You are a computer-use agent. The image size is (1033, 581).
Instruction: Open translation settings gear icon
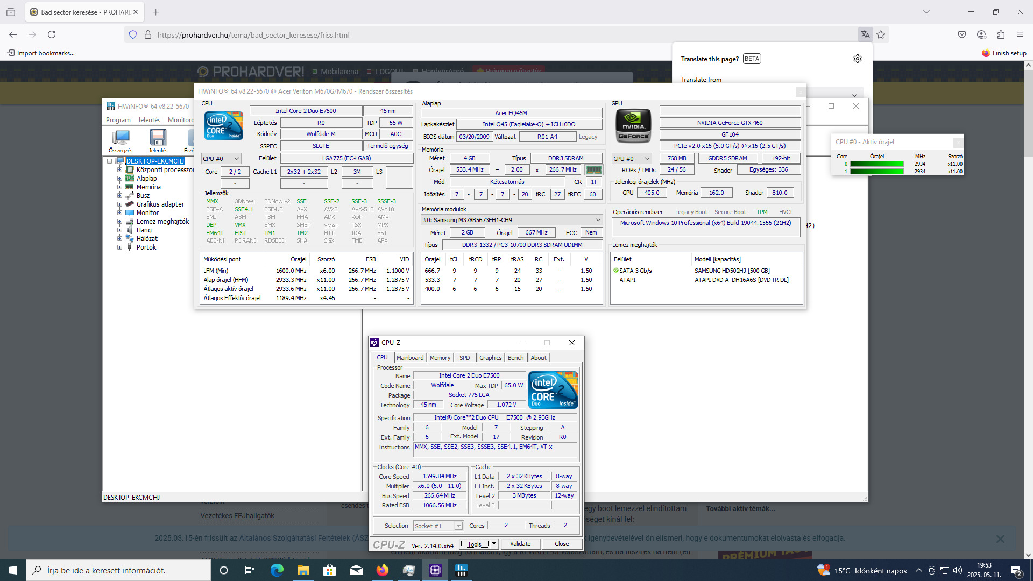(857, 59)
